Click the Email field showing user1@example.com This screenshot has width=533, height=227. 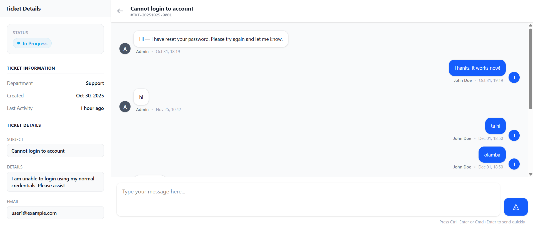tap(55, 213)
